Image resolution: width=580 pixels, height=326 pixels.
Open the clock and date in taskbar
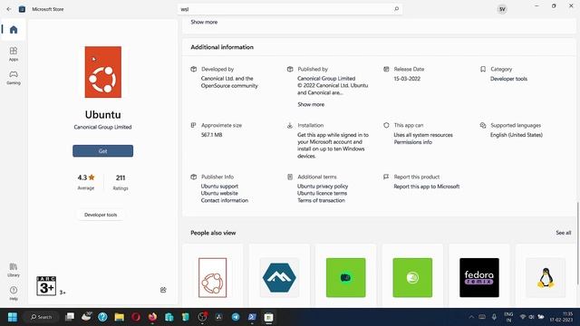tap(561, 317)
